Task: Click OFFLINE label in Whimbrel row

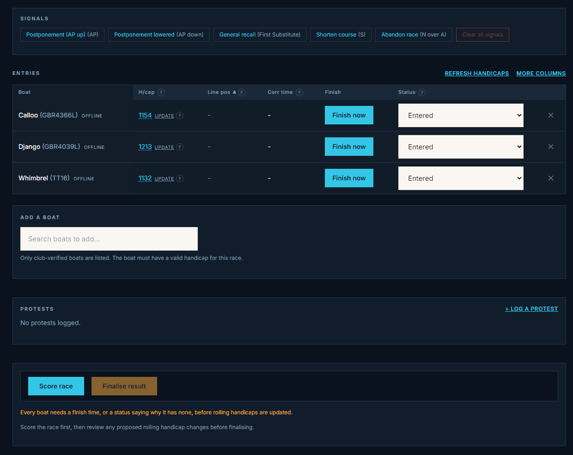Action: (x=84, y=179)
